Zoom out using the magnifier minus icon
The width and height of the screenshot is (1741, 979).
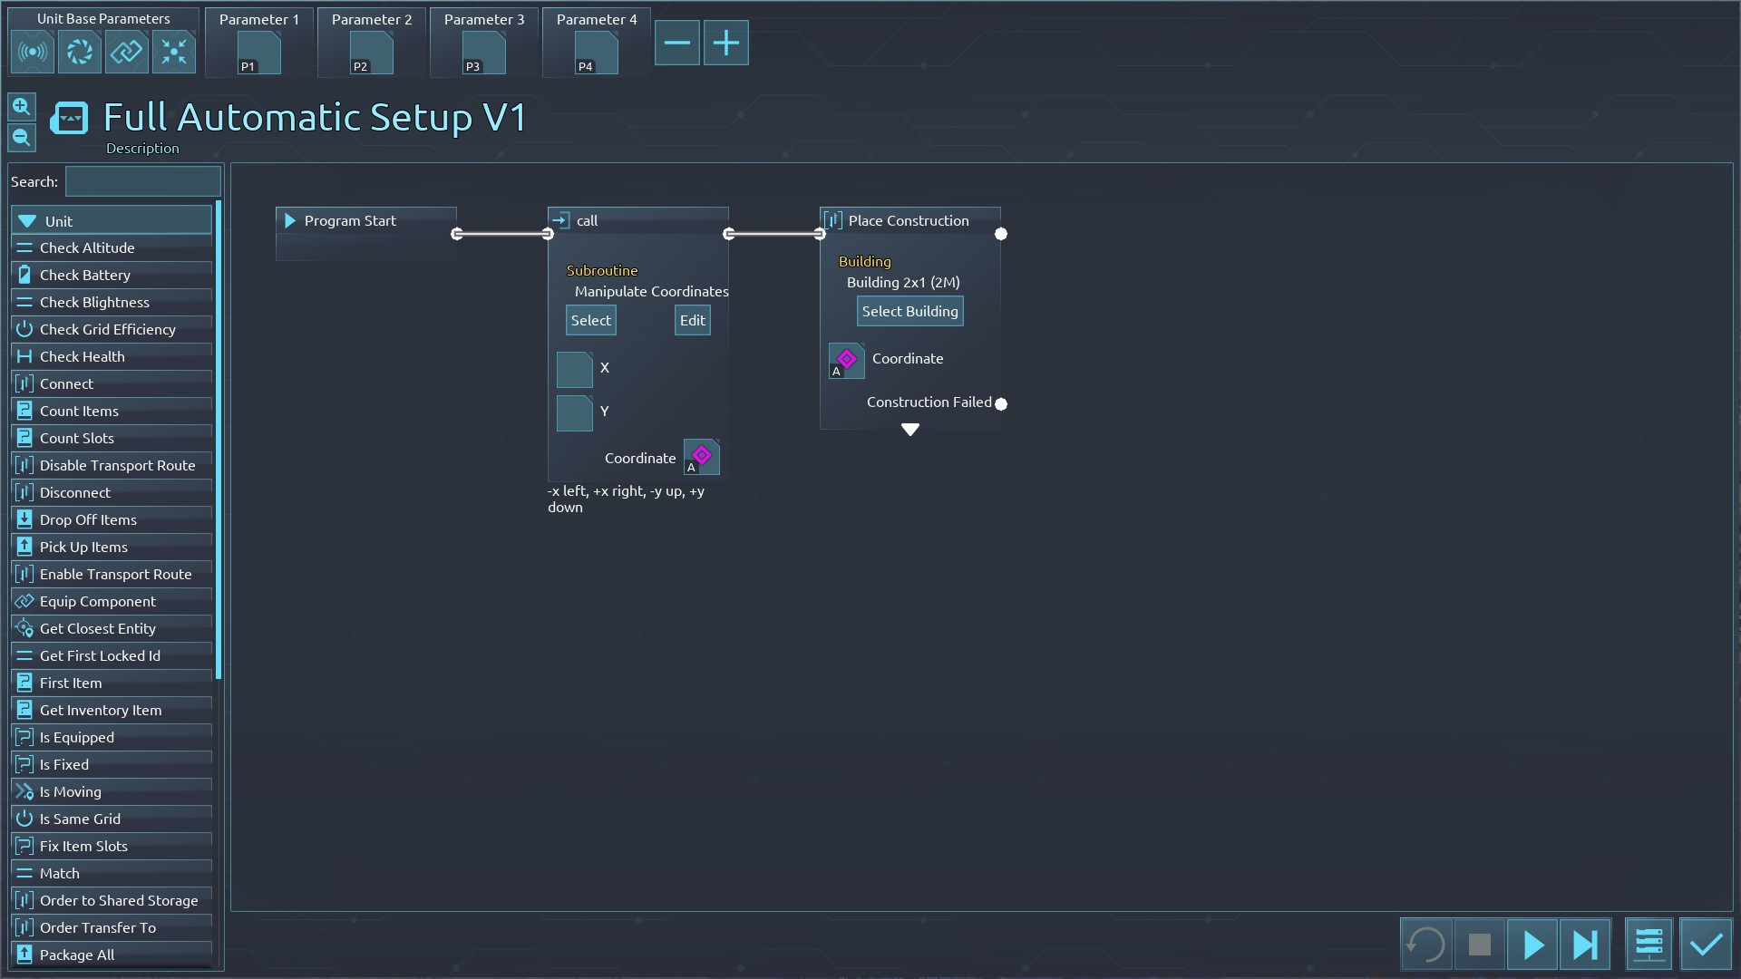click(22, 138)
